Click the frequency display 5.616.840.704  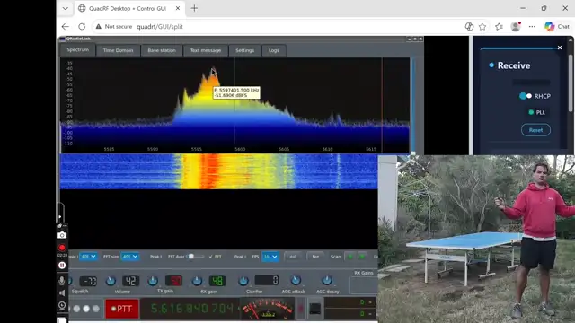tap(191, 309)
